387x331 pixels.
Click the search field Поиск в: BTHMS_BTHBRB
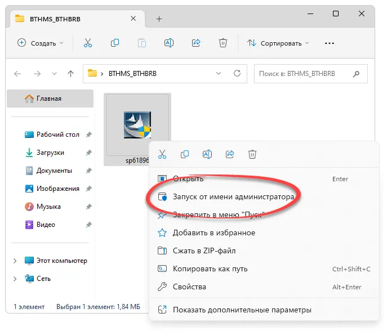pyautogui.click(x=311, y=74)
